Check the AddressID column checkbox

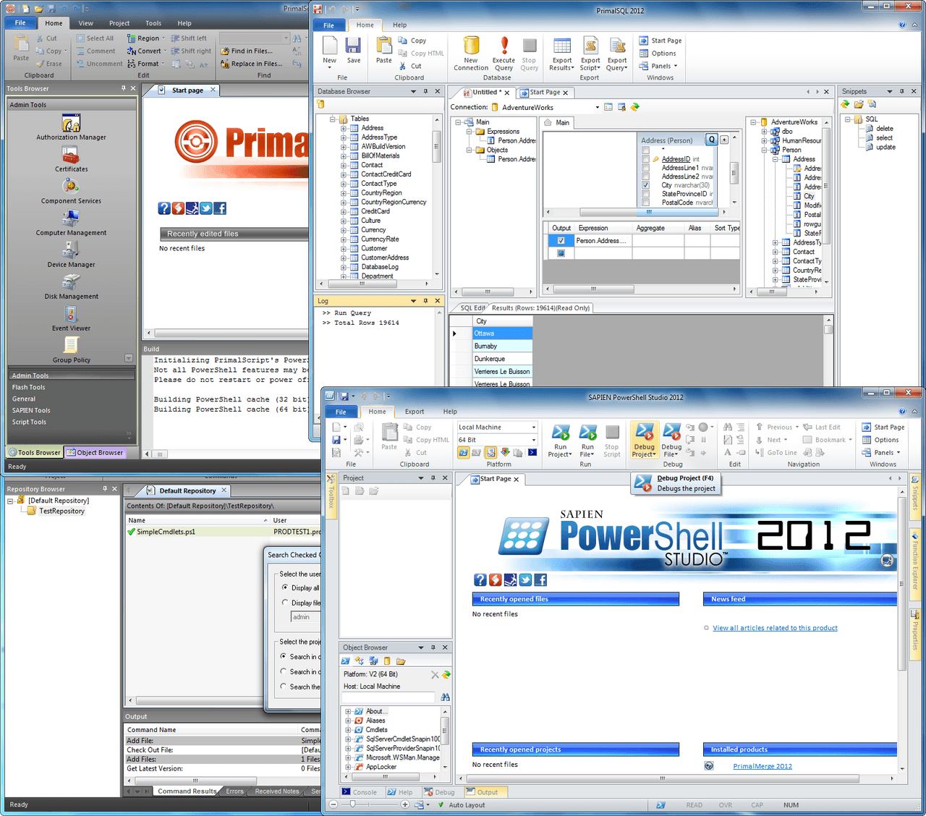click(x=645, y=159)
